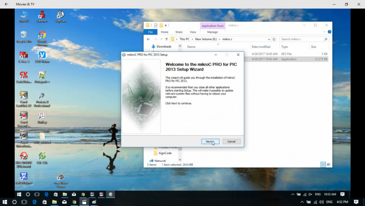This screenshot has height=206, width=365.
Task: Sort by Name column in Explorer
Action: coord(192,47)
